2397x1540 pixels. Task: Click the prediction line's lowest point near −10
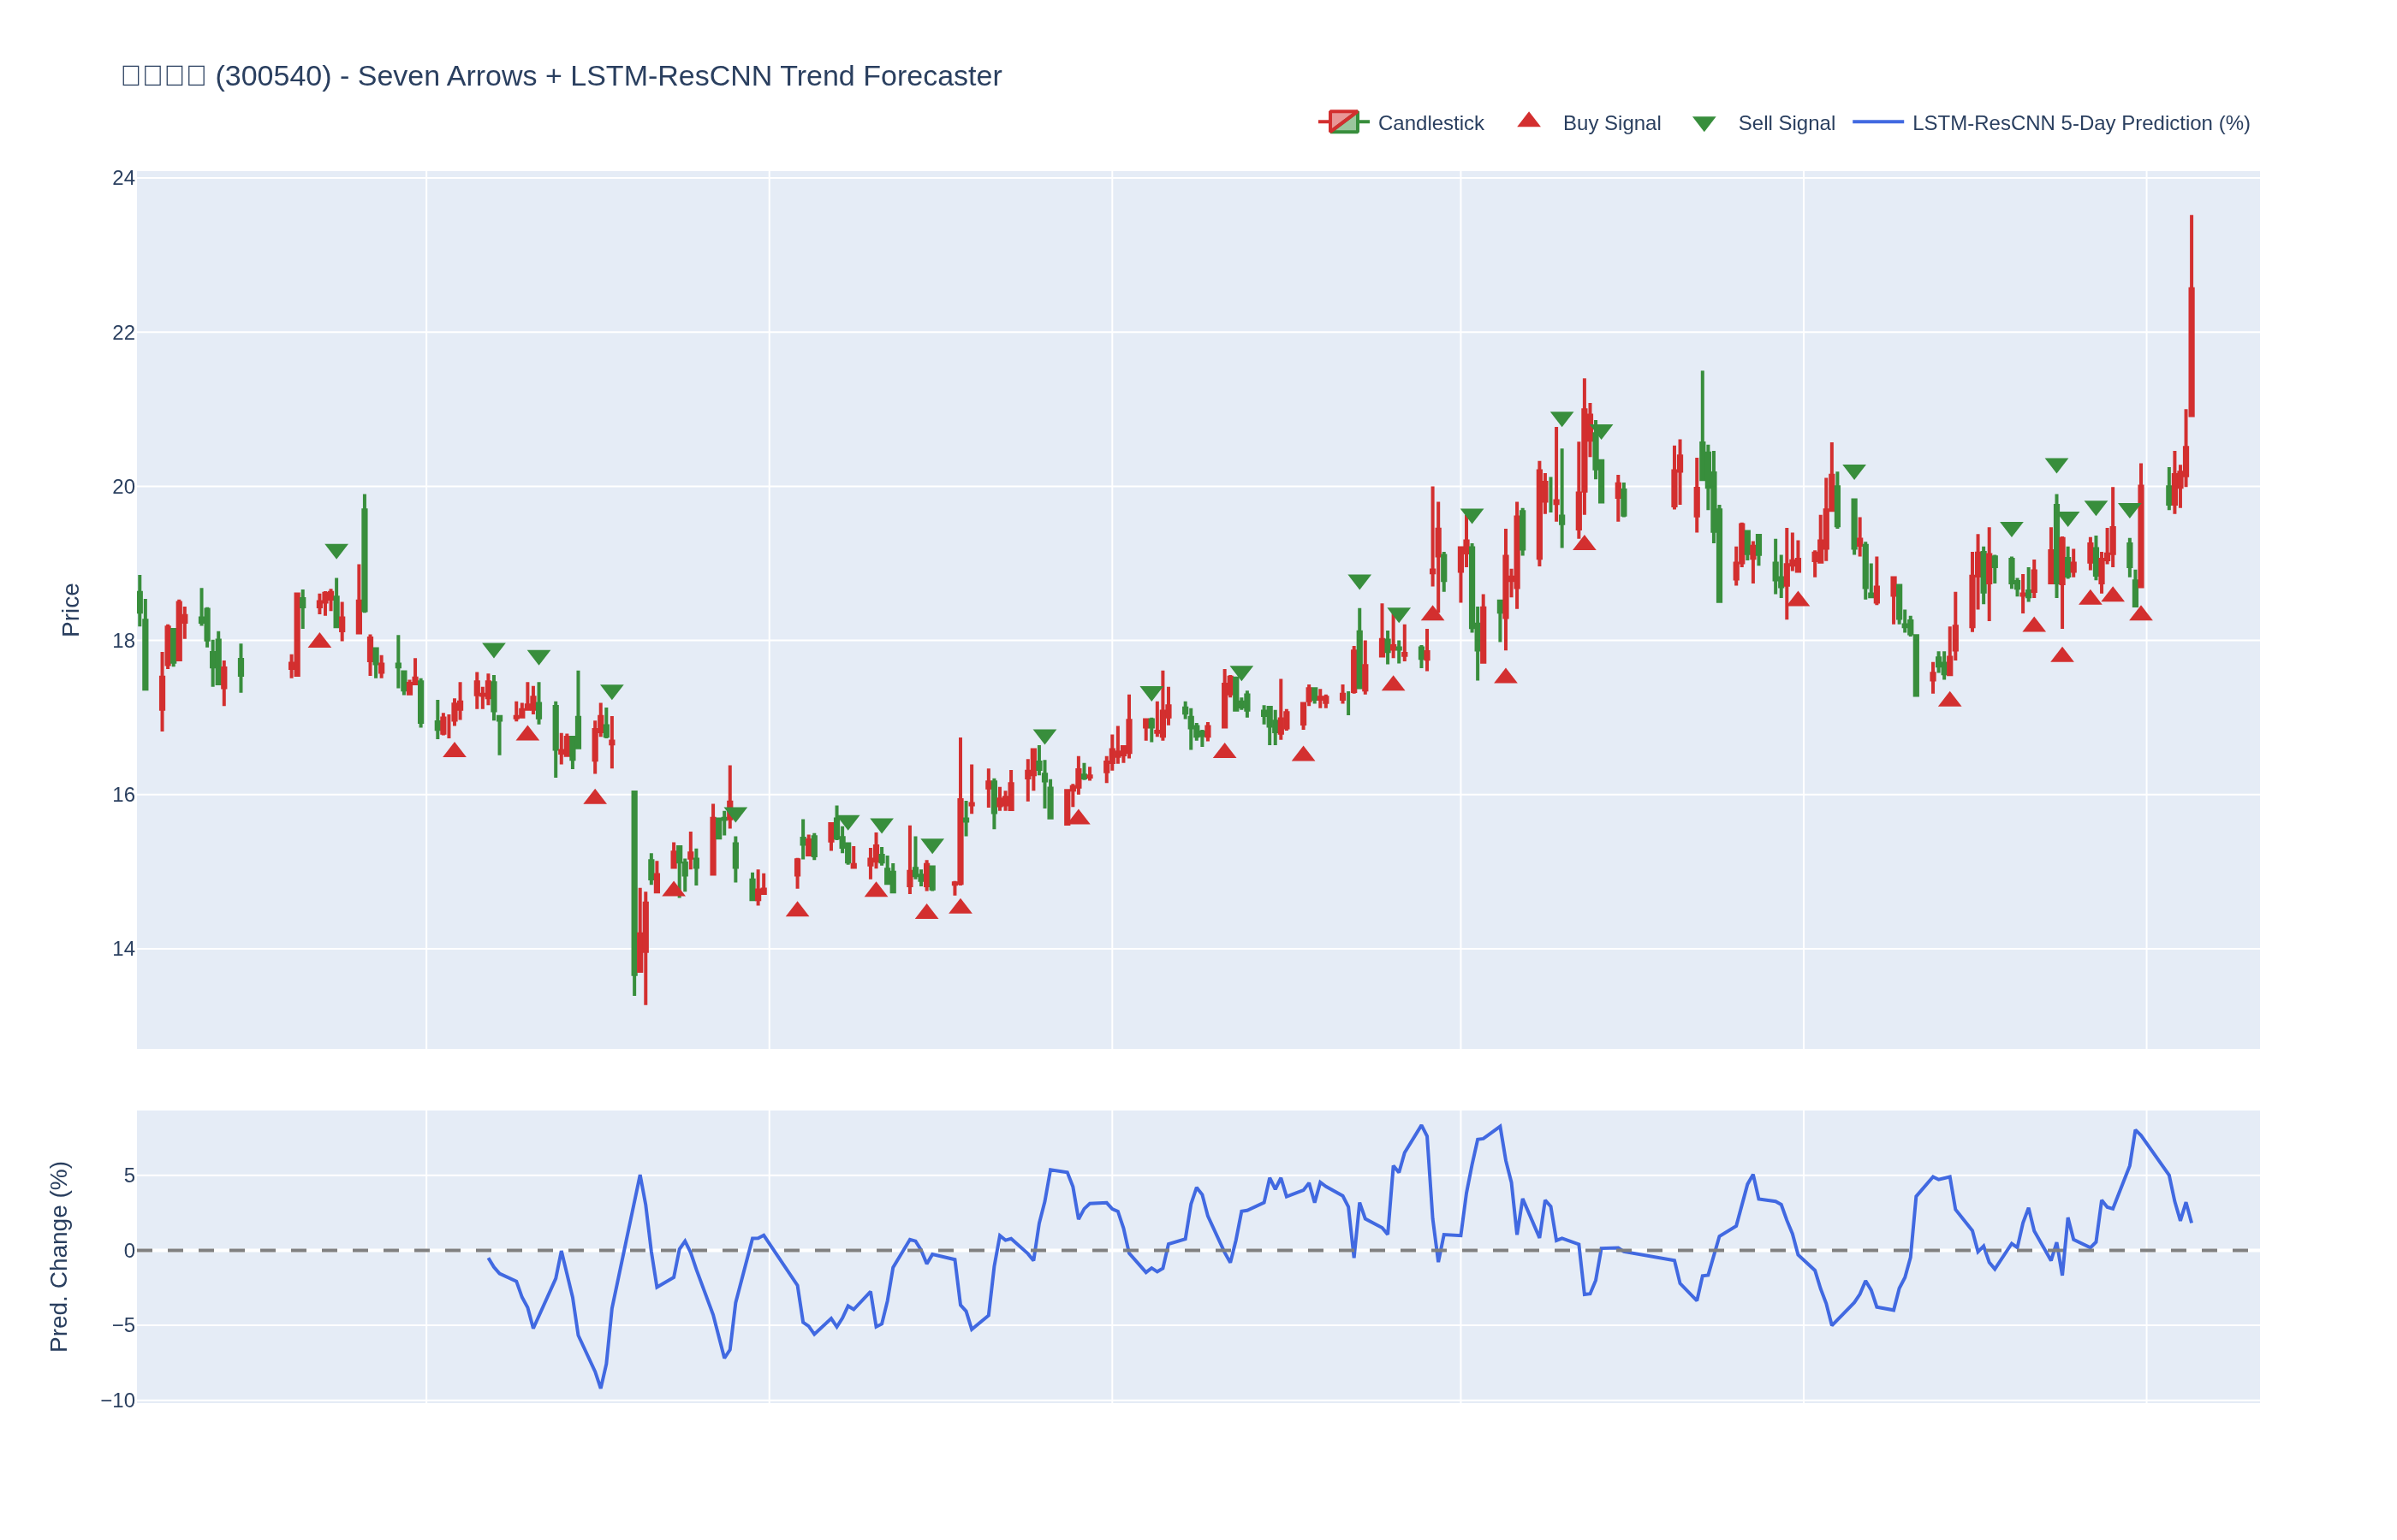pyautogui.click(x=600, y=1386)
